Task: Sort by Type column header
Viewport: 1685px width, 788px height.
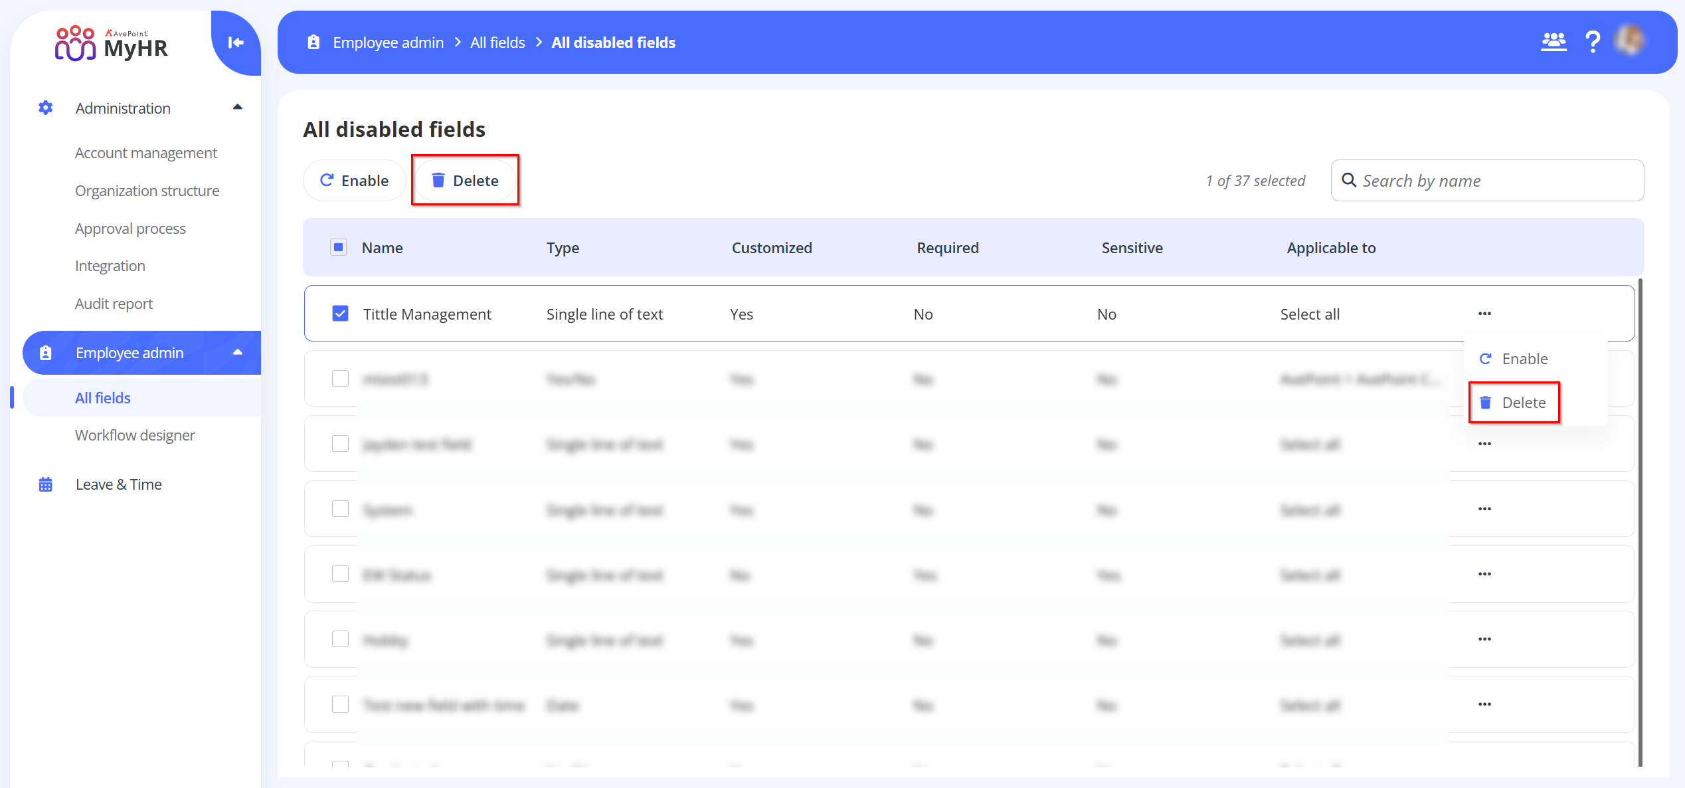Action: [x=563, y=248]
